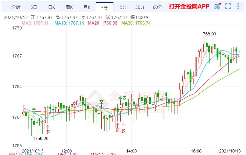Select the active 5分 tab
The width and height of the screenshot is (246, 155).
click(x=105, y=7)
